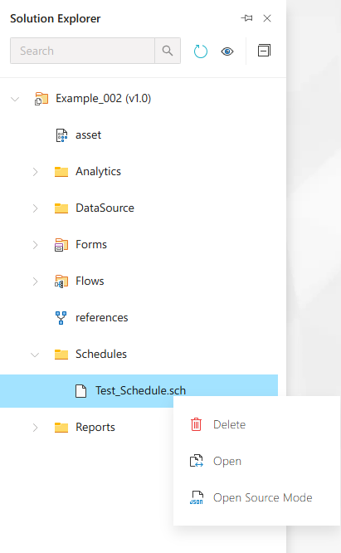The image size is (341, 553).
Task: Click the magnifier search button
Action: click(168, 51)
